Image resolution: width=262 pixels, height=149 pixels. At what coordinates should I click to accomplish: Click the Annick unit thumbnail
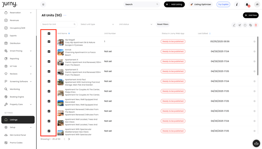pyautogui.click(x=61, y=52)
